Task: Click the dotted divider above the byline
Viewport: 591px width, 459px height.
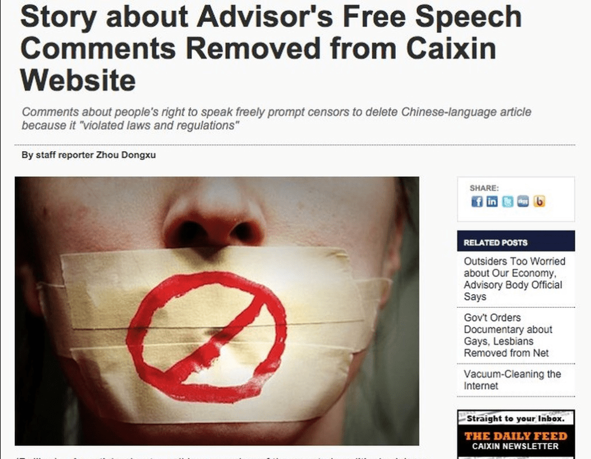Action: pyautogui.click(x=295, y=145)
